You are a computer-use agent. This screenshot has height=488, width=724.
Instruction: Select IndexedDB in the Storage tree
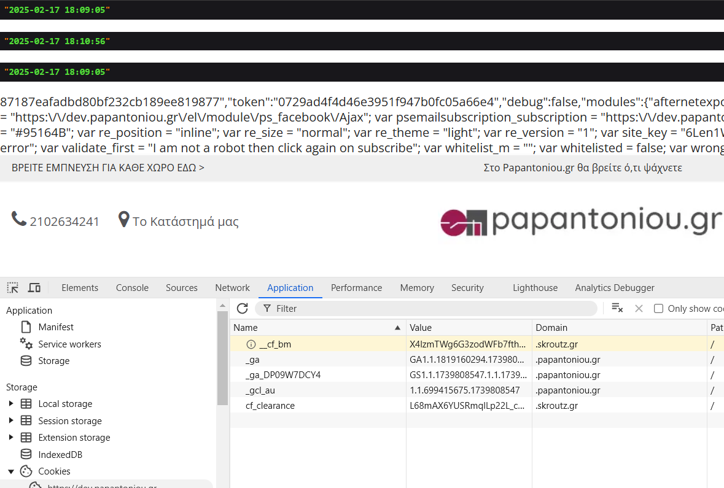60,454
